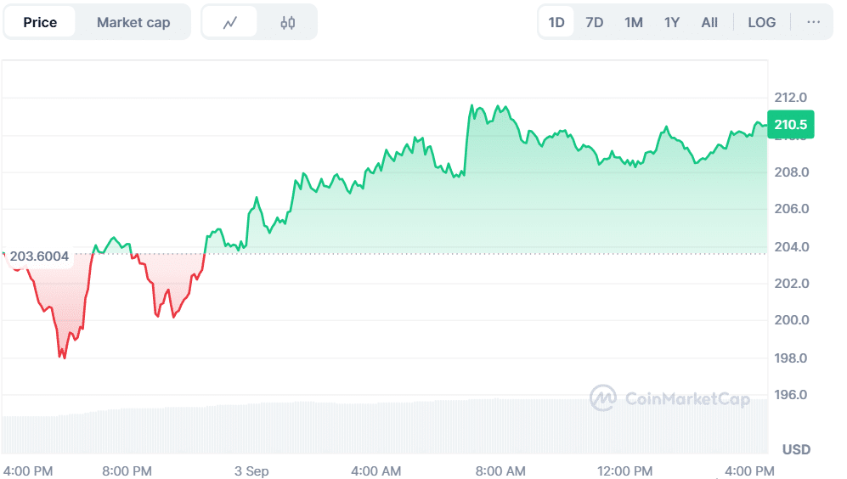
Task: Click the 12:00 PM time axis label
Action: tap(625, 471)
